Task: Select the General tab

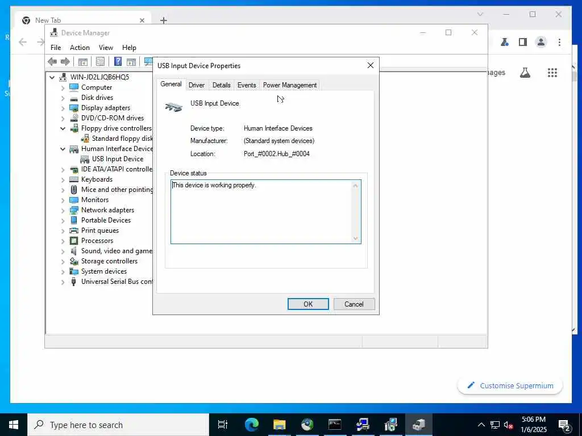Action: pos(171,84)
